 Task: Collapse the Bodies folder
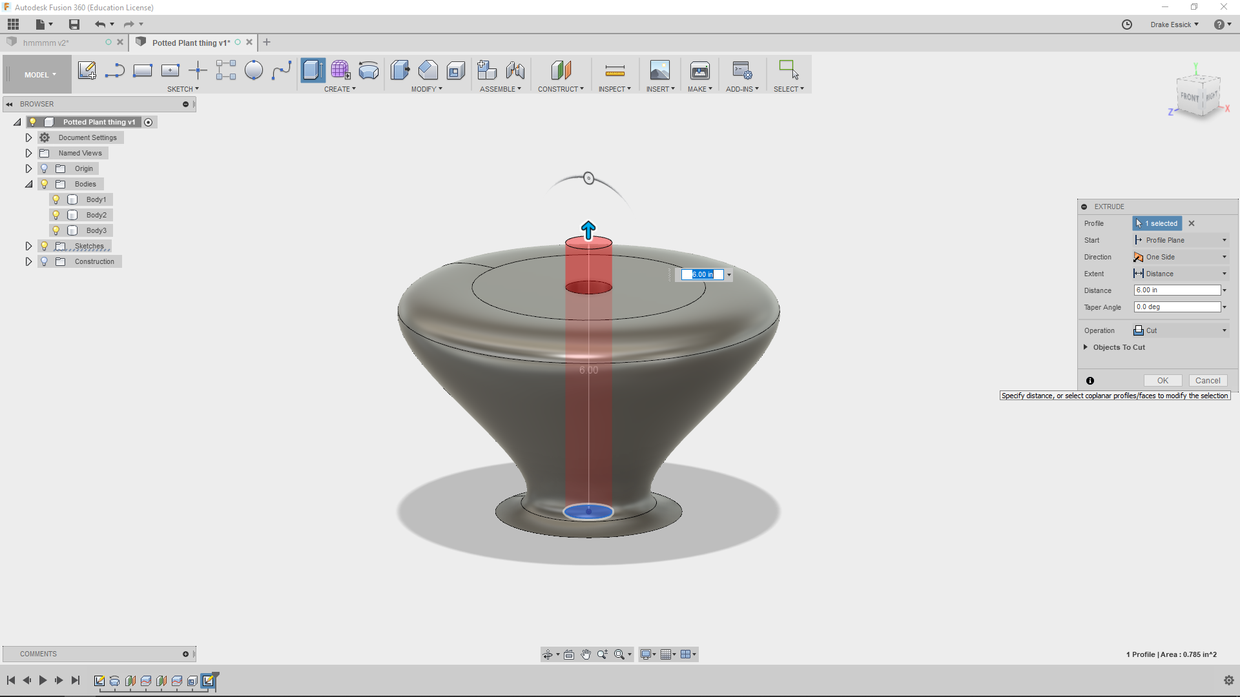(x=28, y=184)
